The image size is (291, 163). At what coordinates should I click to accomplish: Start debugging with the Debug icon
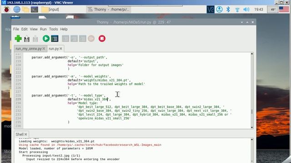pyautogui.click(x=55, y=38)
